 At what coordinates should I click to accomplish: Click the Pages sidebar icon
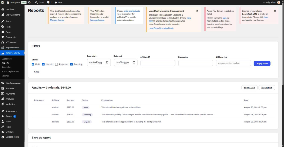(3, 32)
